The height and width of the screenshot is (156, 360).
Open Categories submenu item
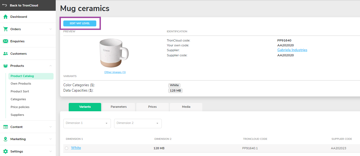coord(18,99)
